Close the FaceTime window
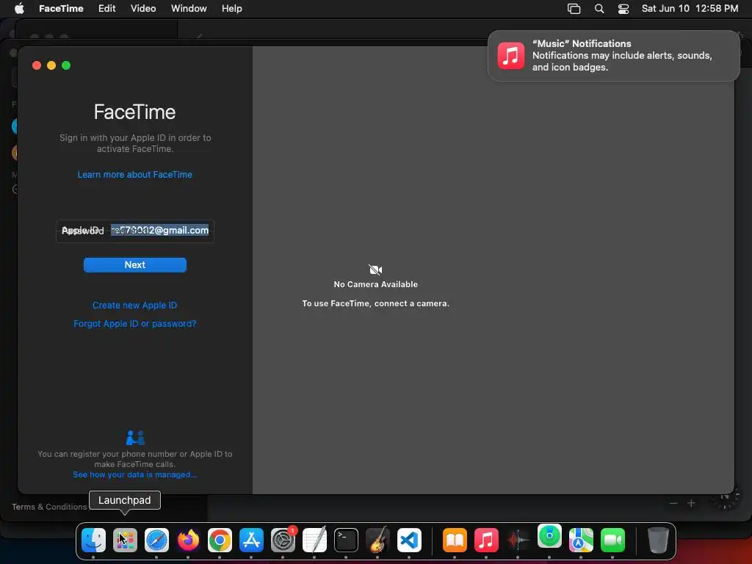The image size is (752, 564). 37,65
